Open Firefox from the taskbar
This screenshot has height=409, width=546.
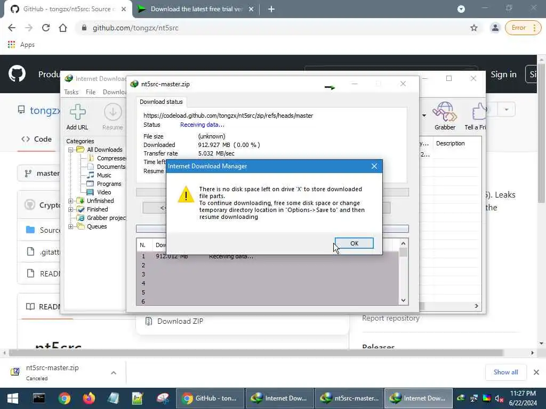click(89, 398)
